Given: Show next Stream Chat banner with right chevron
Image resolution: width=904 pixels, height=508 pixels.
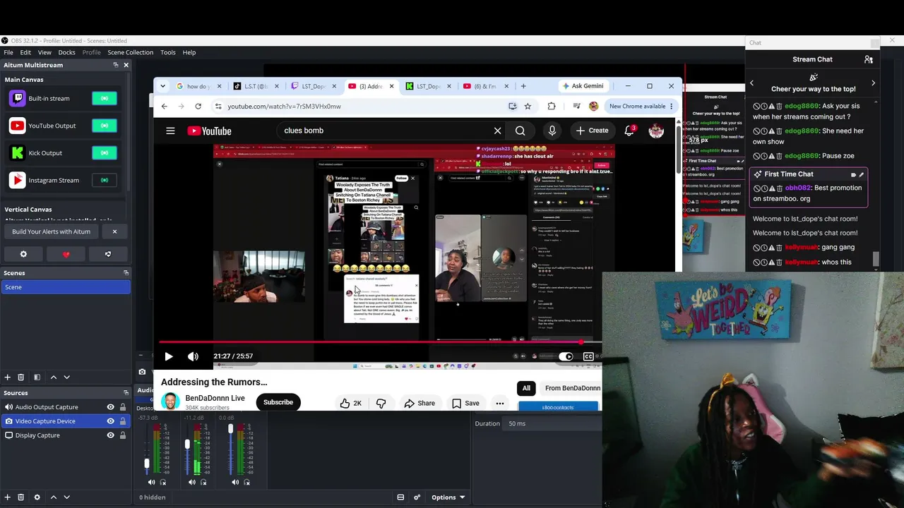Looking at the screenshot, I should click(x=873, y=83).
